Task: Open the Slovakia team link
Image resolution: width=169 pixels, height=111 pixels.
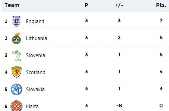Action: point(35,89)
